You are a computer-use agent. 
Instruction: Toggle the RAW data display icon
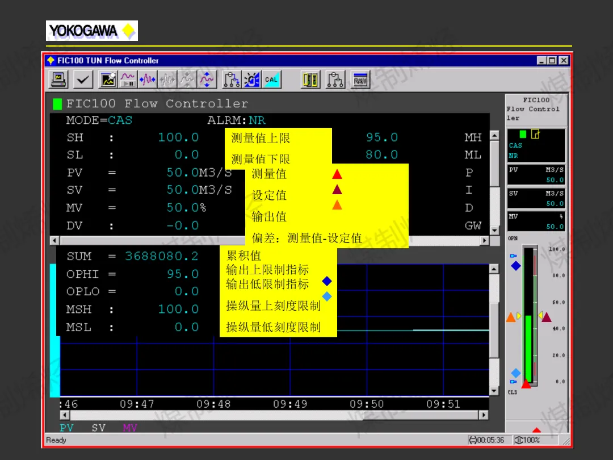[360, 80]
